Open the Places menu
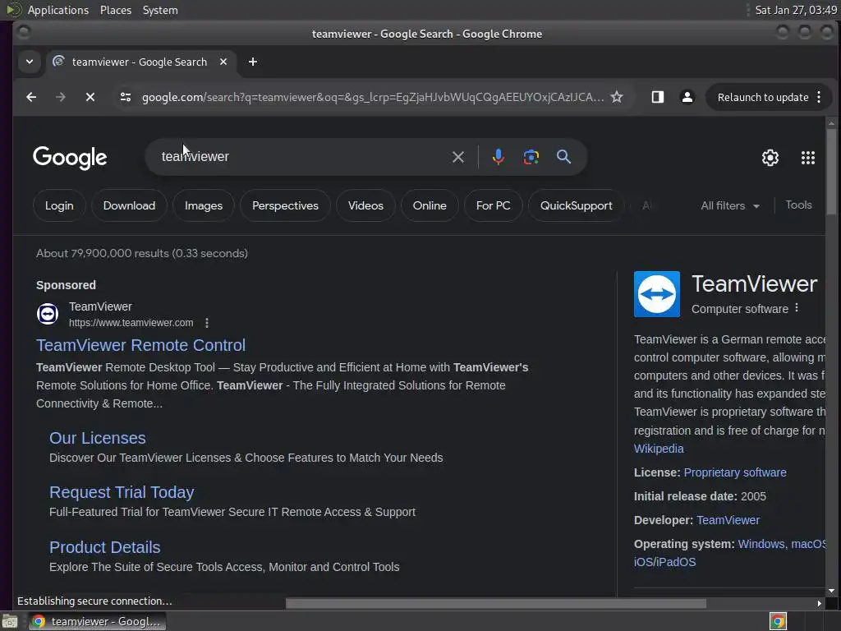The height and width of the screenshot is (631, 841). pyautogui.click(x=116, y=10)
